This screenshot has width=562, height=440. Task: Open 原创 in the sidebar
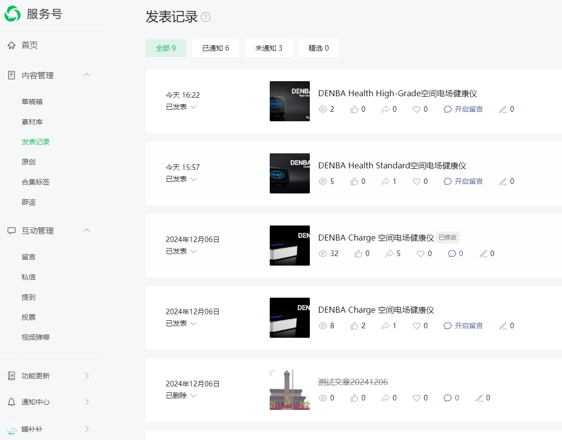[x=28, y=162]
